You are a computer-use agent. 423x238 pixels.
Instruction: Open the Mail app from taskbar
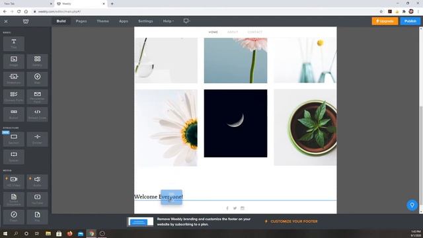pyautogui.click(x=81, y=233)
